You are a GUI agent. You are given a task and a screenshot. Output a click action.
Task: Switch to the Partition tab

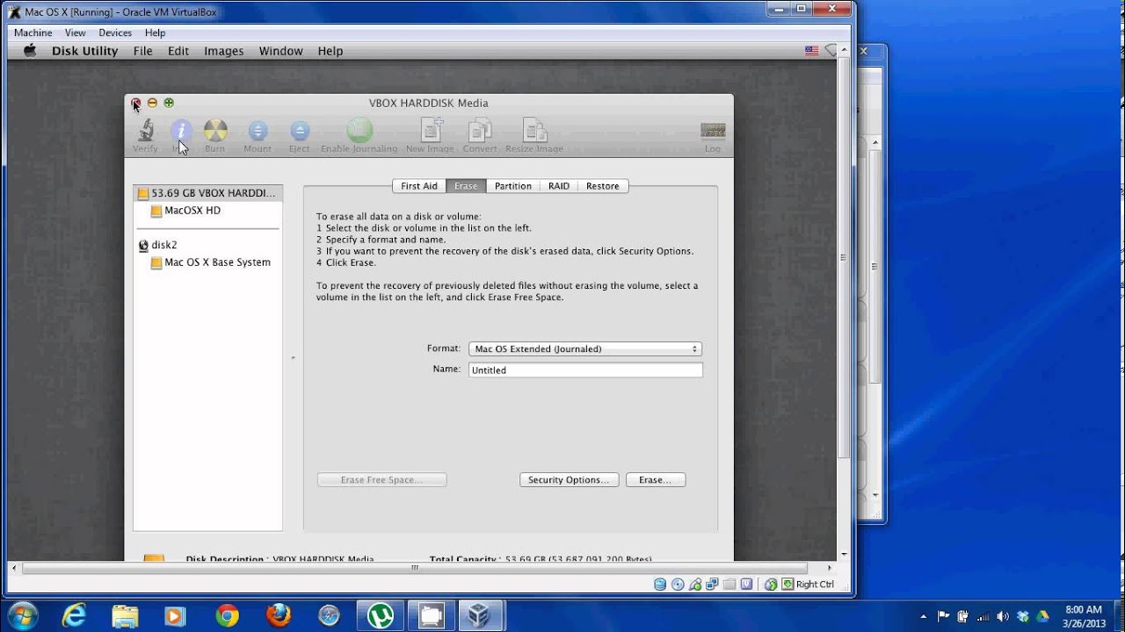pyautogui.click(x=513, y=186)
